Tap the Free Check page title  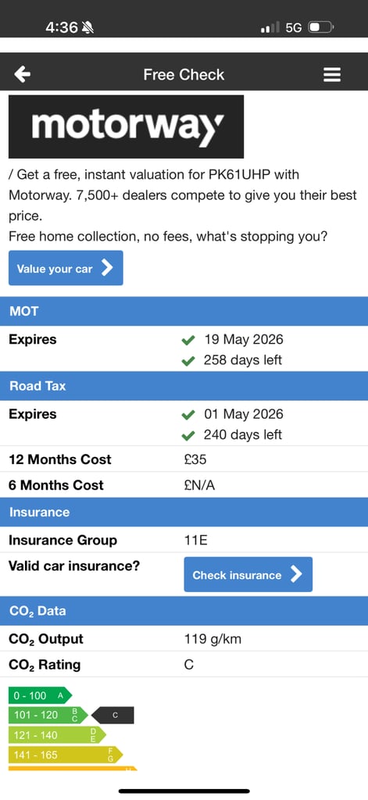point(184,74)
